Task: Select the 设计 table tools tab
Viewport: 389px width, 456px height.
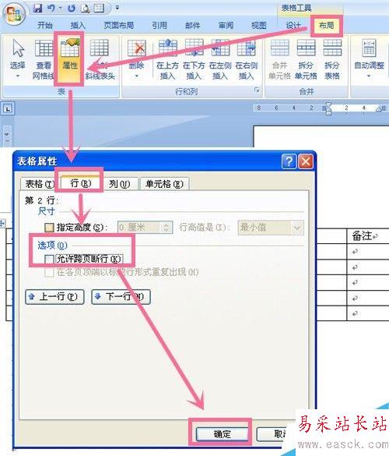Action: (x=293, y=25)
